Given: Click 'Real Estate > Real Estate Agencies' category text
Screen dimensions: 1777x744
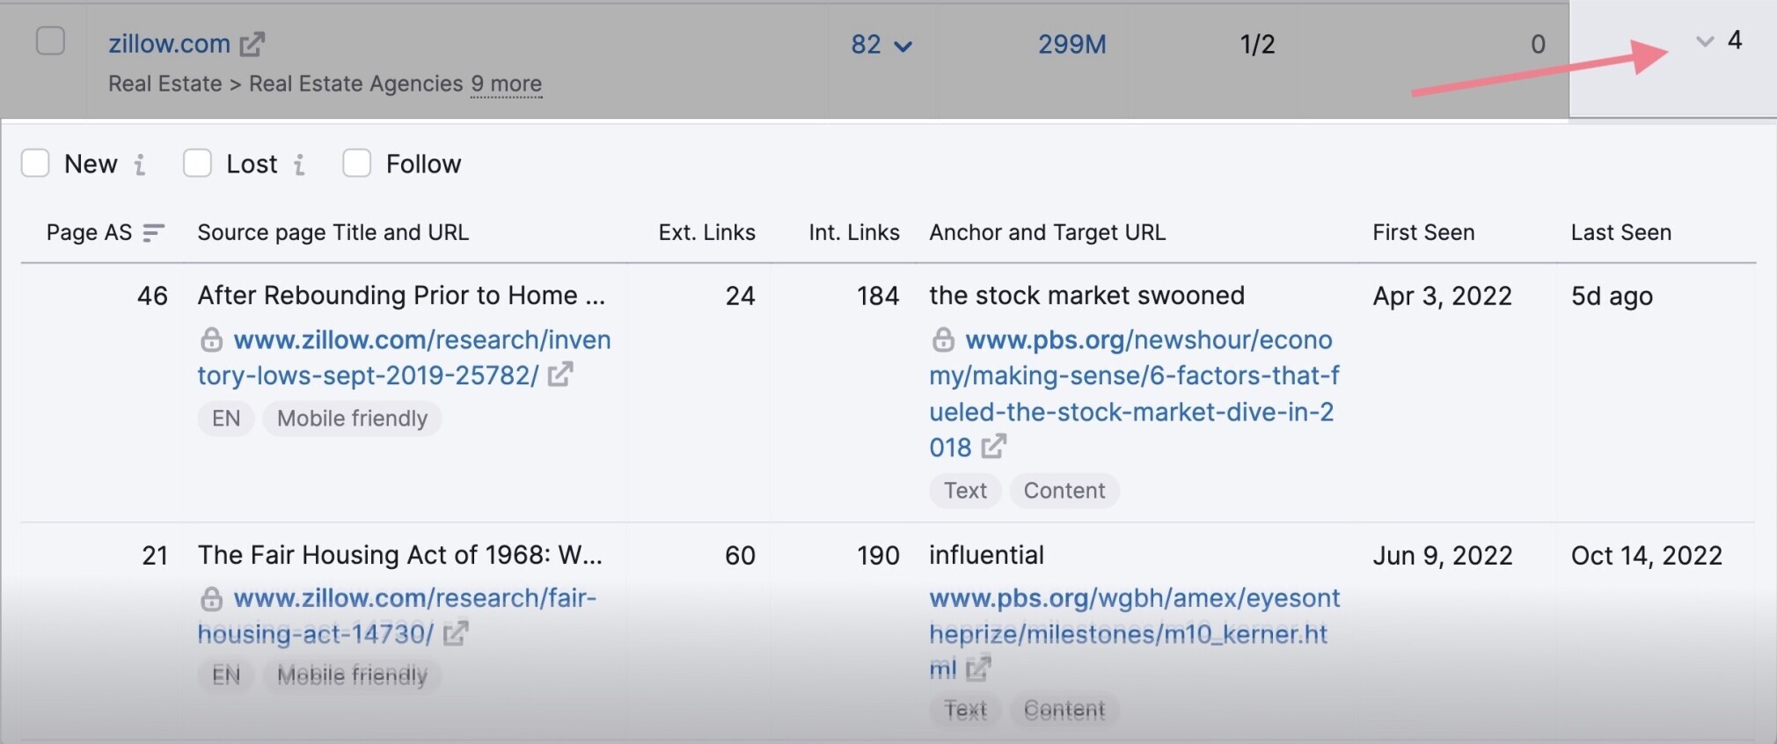Looking at the screenshot, I should click(285, 84).
